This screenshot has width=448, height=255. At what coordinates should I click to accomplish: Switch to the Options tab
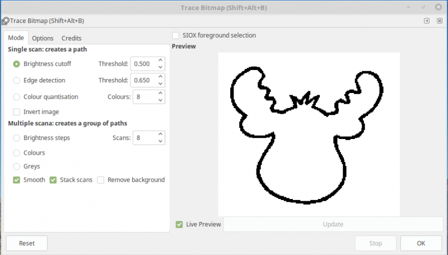click(x=43, y=38)
